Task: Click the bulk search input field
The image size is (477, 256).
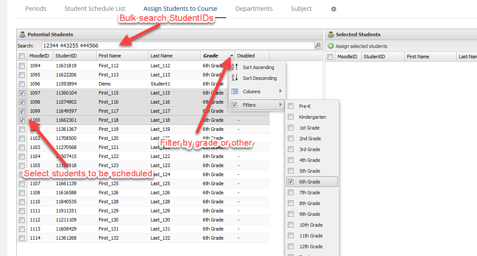Action: 177,45
